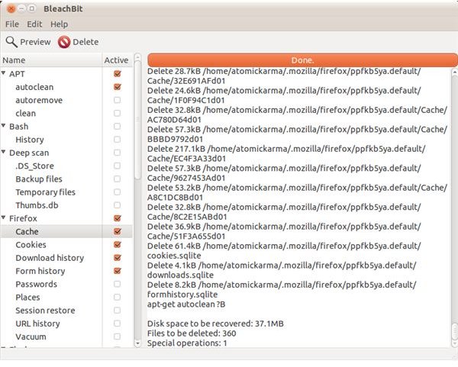Click the Active column header
Viewport: 458px width, 367px height.
point(117,60)
